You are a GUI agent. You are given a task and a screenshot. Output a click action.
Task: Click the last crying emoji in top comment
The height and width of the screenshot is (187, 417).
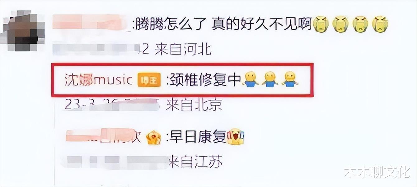tap(380, 25)
